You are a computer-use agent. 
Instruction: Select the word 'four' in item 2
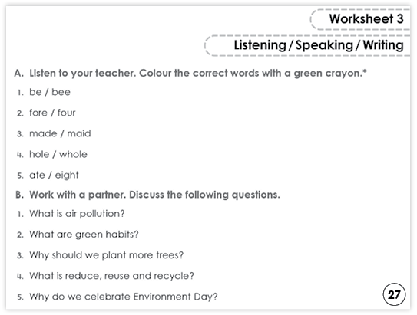pyautogui.click(x=67, y=113)
